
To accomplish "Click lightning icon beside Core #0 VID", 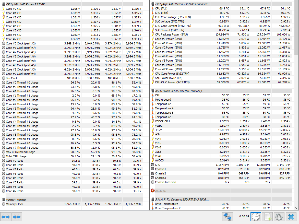I will (3, 9).
